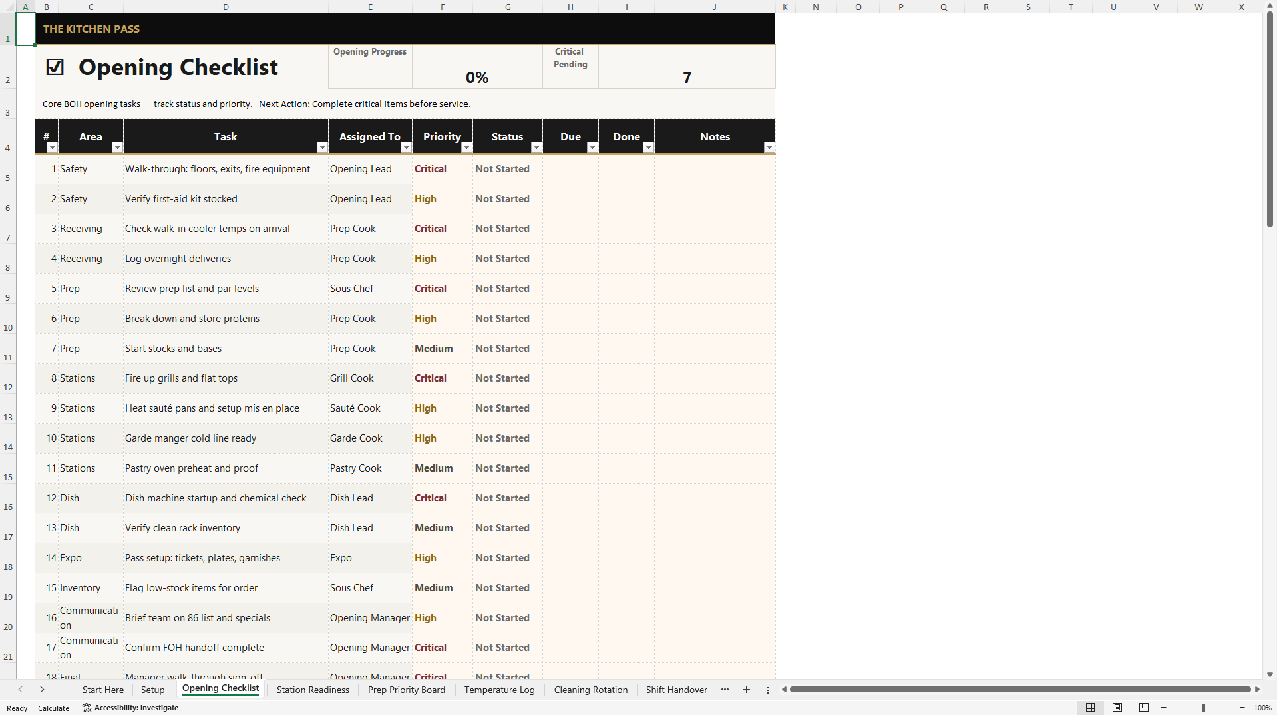1277x715 pixels.
Task: Switch to Page Layout view icon
Action: pos(1117,708)
